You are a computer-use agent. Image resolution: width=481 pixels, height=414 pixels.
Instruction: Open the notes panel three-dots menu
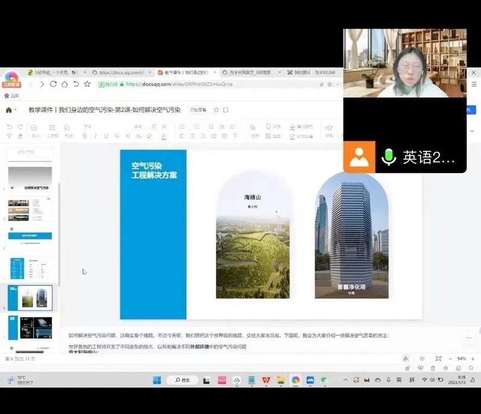coord(469,338)
